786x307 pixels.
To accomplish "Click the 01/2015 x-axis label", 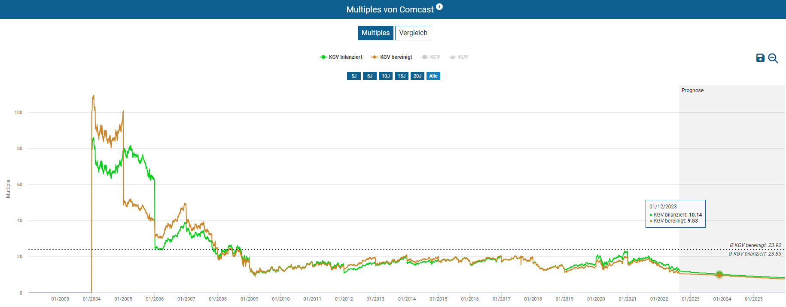I will pos(438,299).
